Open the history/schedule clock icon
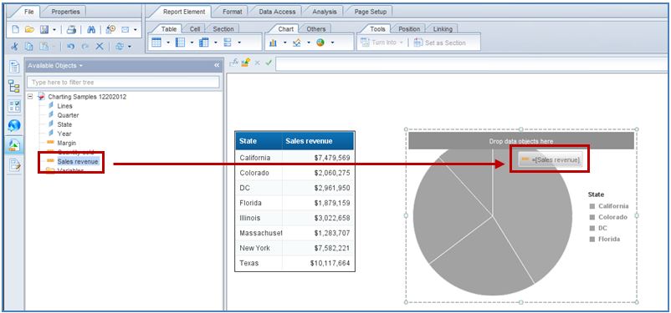 tap(110, 29)
